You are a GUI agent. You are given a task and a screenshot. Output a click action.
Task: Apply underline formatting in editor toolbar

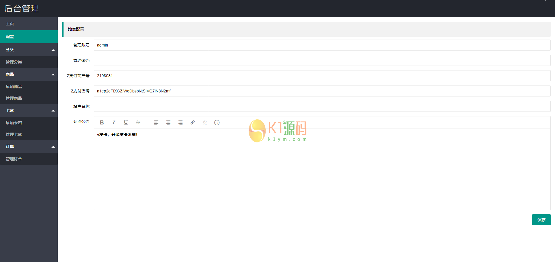pos(126,122)
